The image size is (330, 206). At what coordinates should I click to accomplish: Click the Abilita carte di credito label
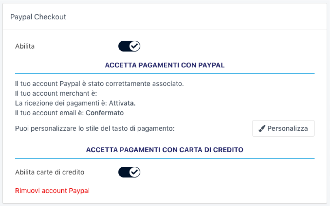pyautogui.click(x=49, y=172)
